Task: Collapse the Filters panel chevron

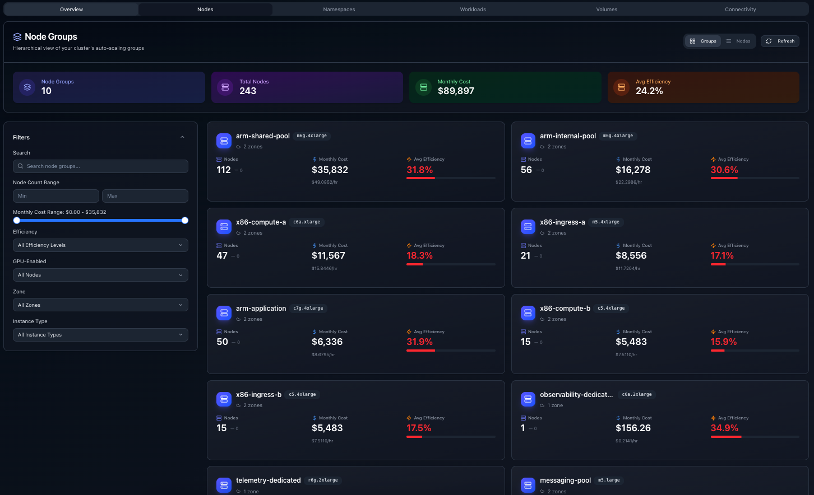Action: pyautogui.click(x=182, y=137)
